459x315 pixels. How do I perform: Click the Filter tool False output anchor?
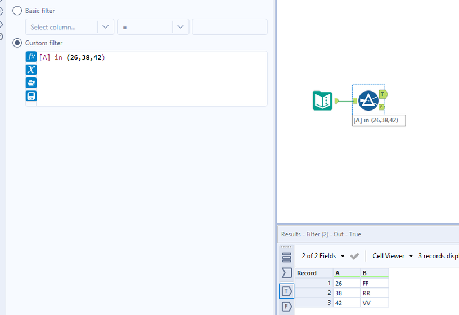tap(381, 107)
